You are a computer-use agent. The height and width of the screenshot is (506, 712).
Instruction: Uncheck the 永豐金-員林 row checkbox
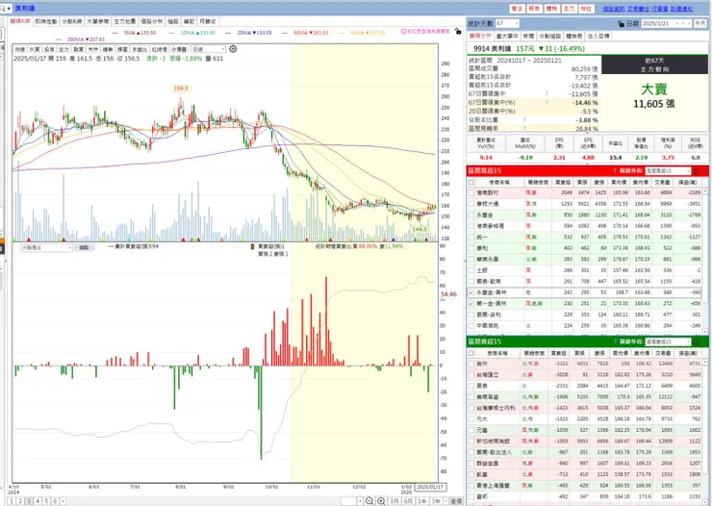[x=470, y=292]
